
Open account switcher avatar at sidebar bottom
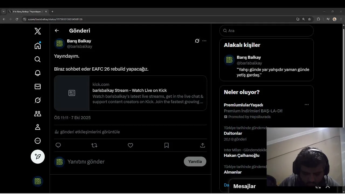pyautogui.click(x=38, y=181)
